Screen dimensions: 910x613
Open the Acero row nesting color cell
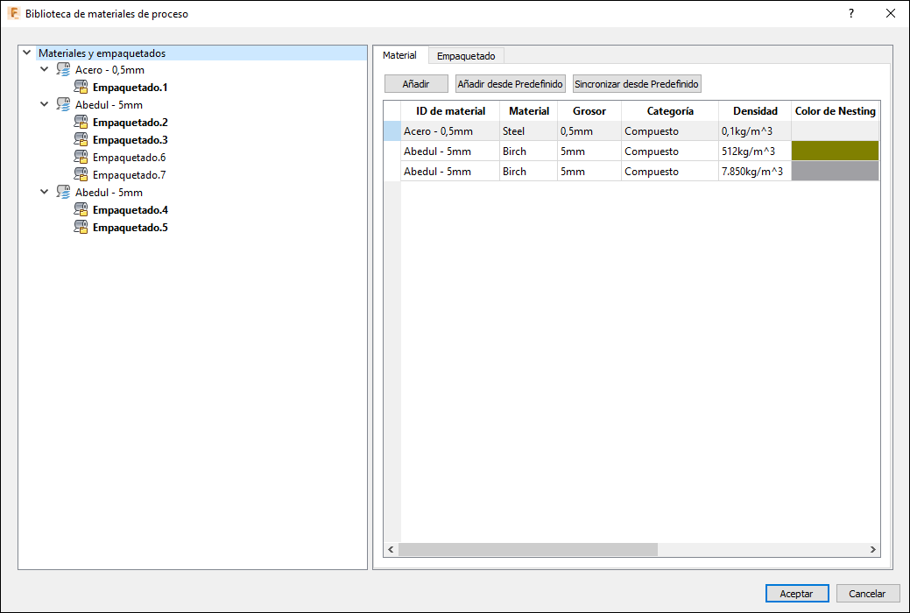[836, 131]
